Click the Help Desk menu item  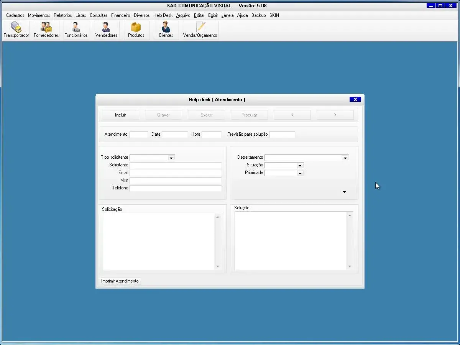pos(163,15)
